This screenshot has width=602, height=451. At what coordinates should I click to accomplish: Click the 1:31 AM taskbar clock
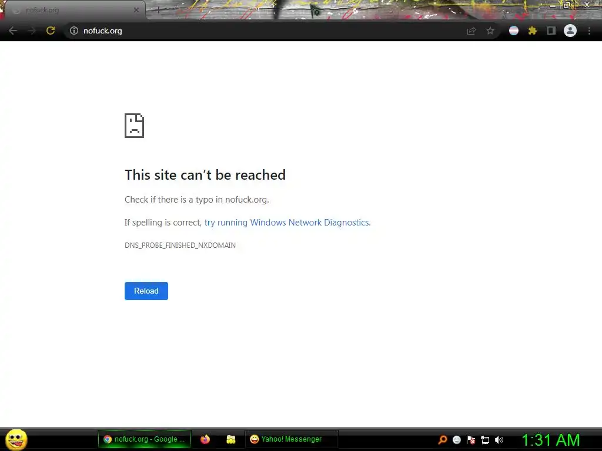click(x=551, y=440)
